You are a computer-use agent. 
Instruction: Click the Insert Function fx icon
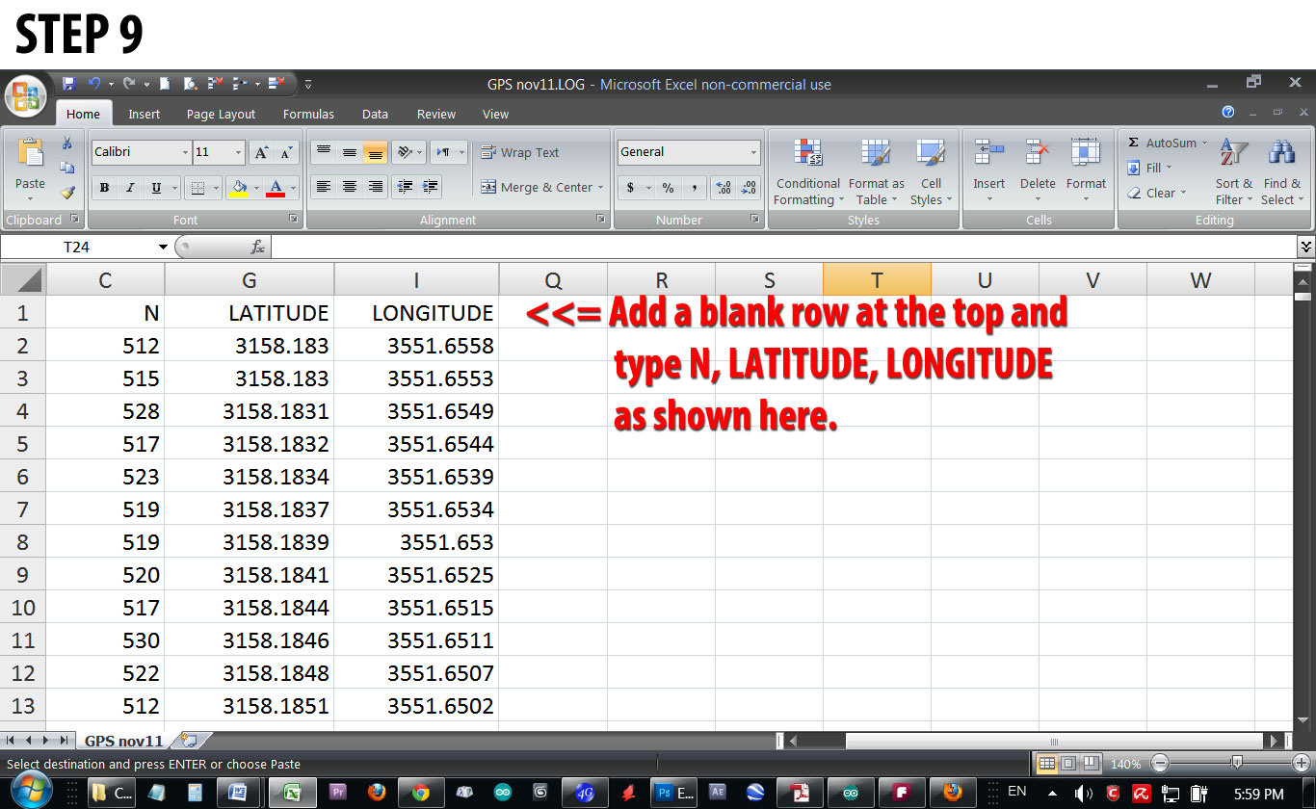tap(254, 247)
